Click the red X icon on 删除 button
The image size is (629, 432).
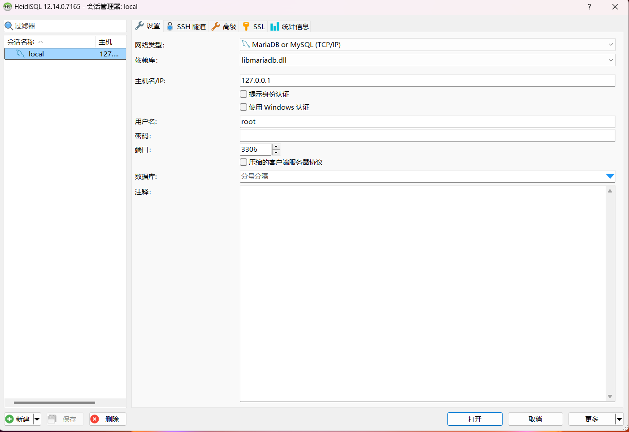tap(95, 419)
